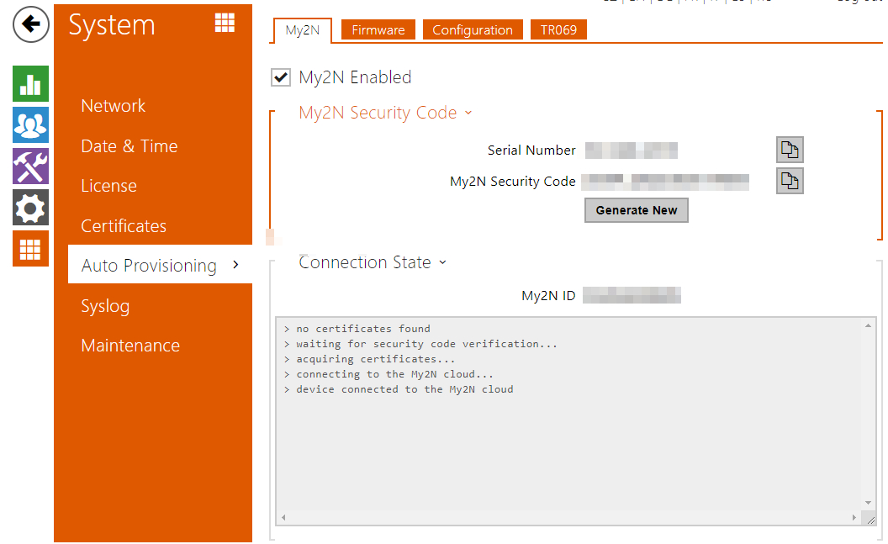This screenshot has width=888, height=544.
Task: Open the Configuration tab
Action: [x=473, y=29]
